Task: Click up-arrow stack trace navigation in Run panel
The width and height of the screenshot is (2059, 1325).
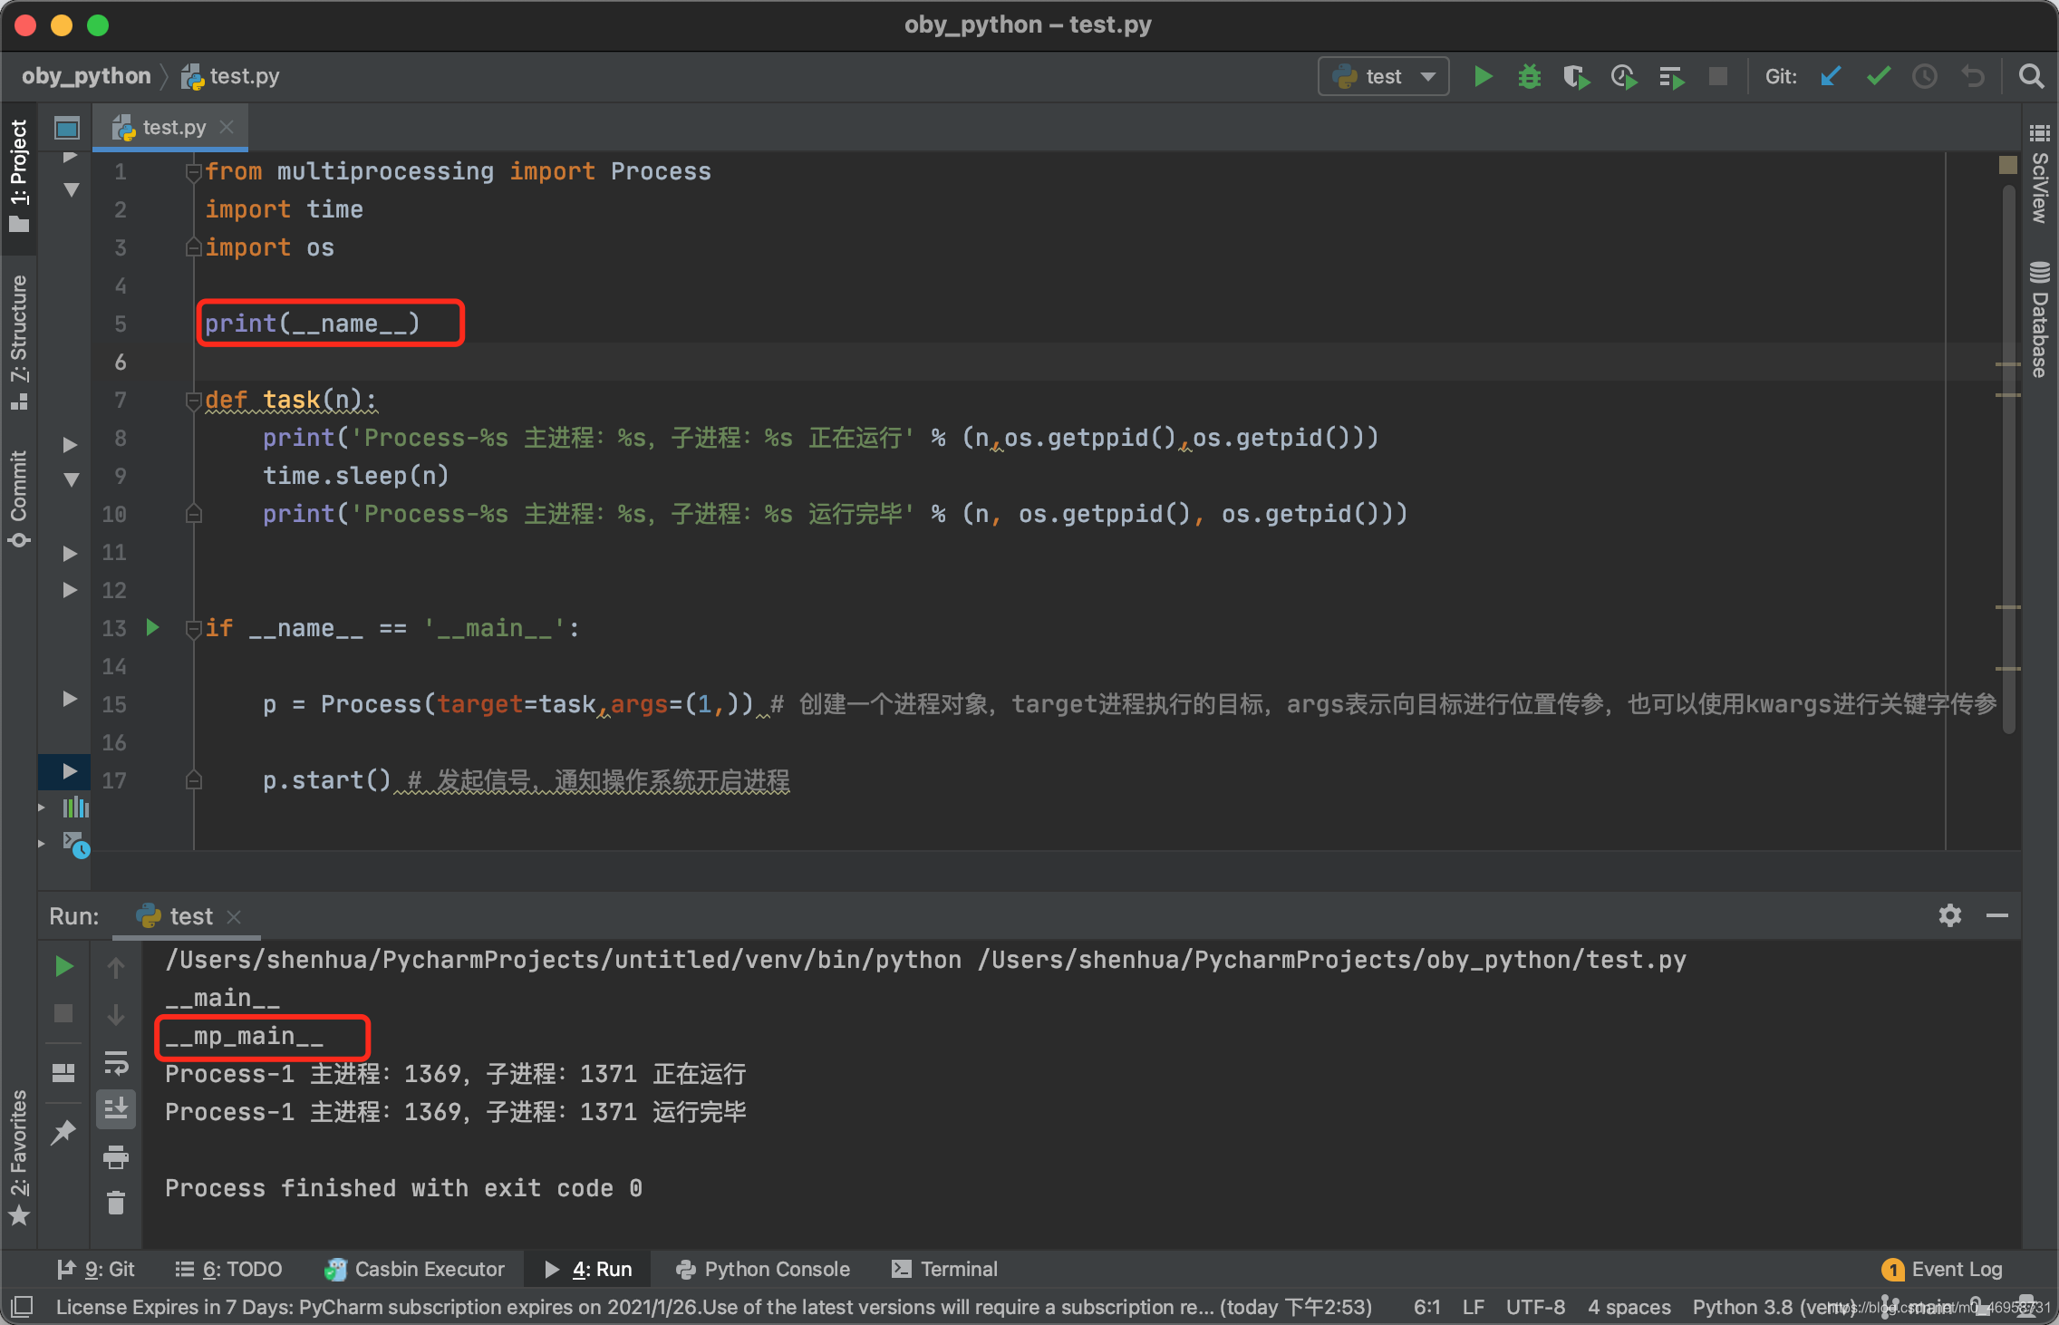Action: click(116, 968)
